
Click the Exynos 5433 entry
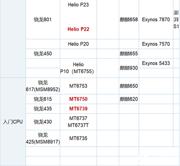[x=156, y=63]
